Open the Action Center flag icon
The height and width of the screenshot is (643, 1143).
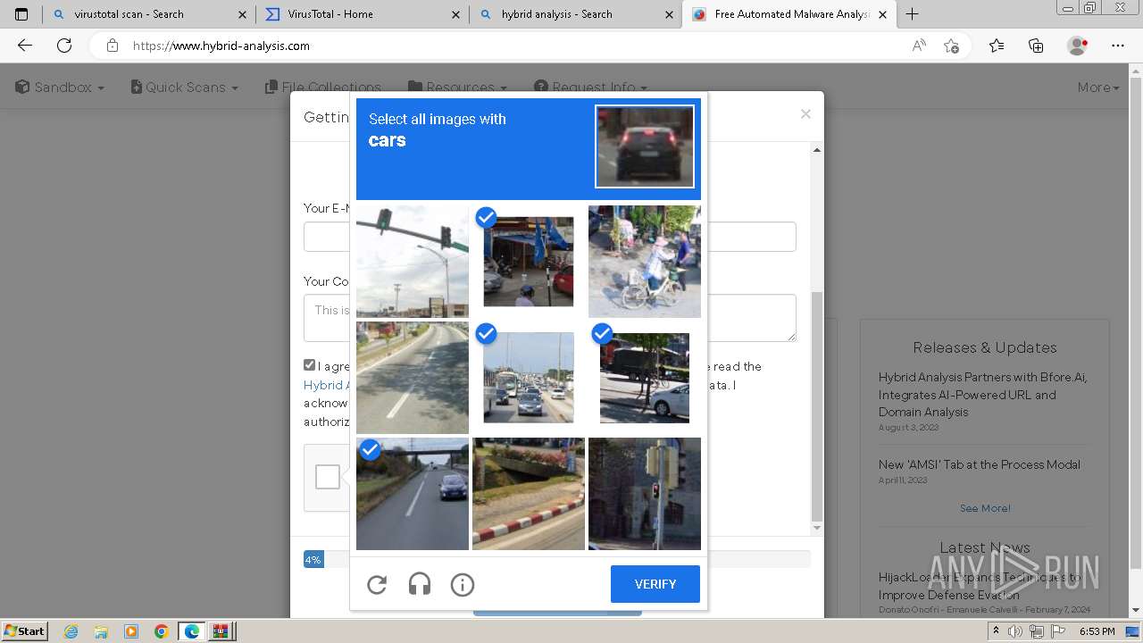click(1058, 631)
